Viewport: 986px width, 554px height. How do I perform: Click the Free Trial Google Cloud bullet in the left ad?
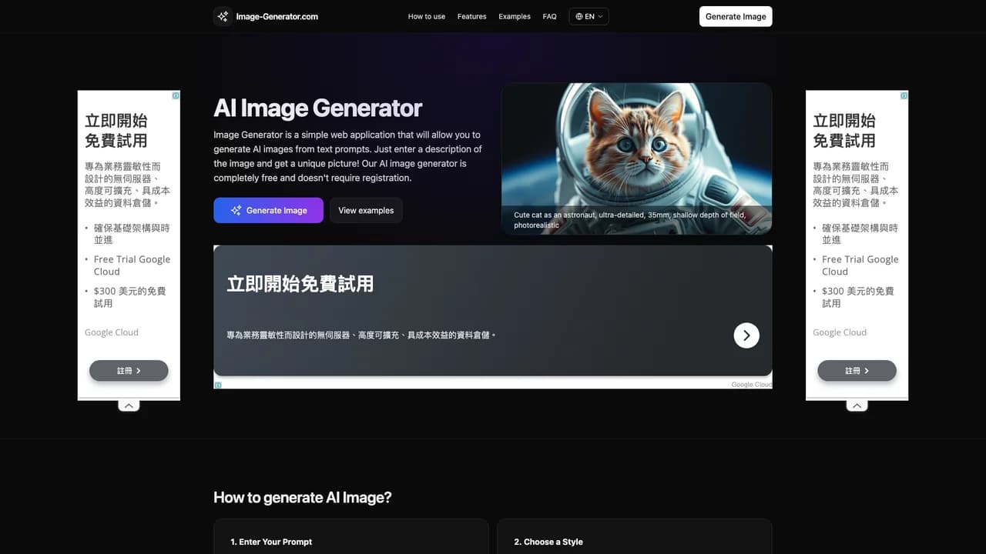132,265
